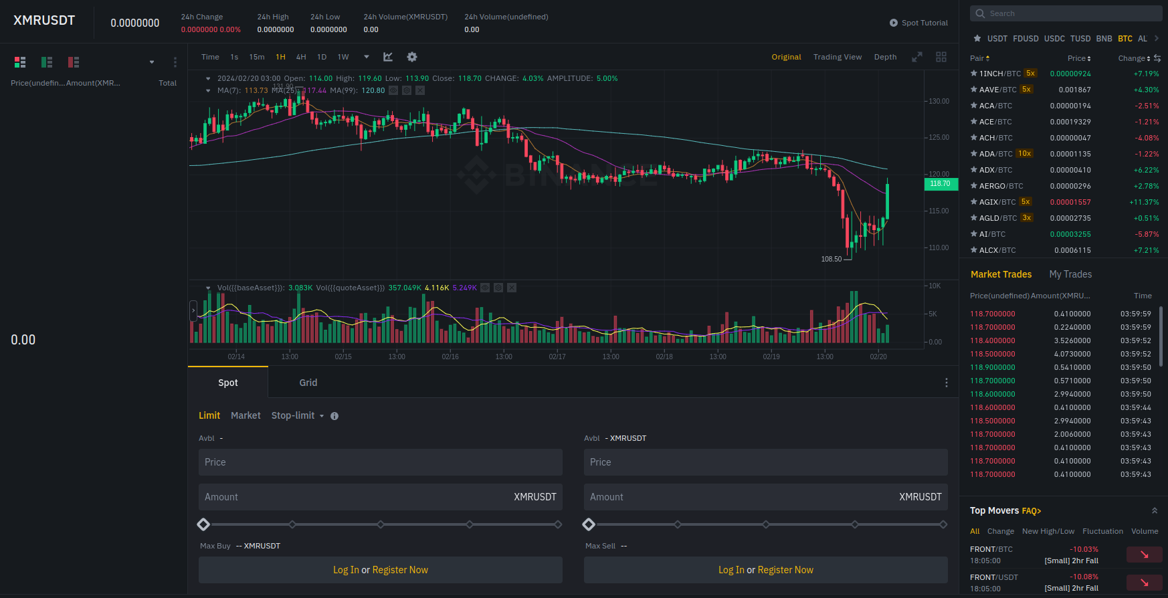Switch to the Grid trading tab
Image resolution: width=1168 pixels, height=598 pixels.
coord(308,383)
